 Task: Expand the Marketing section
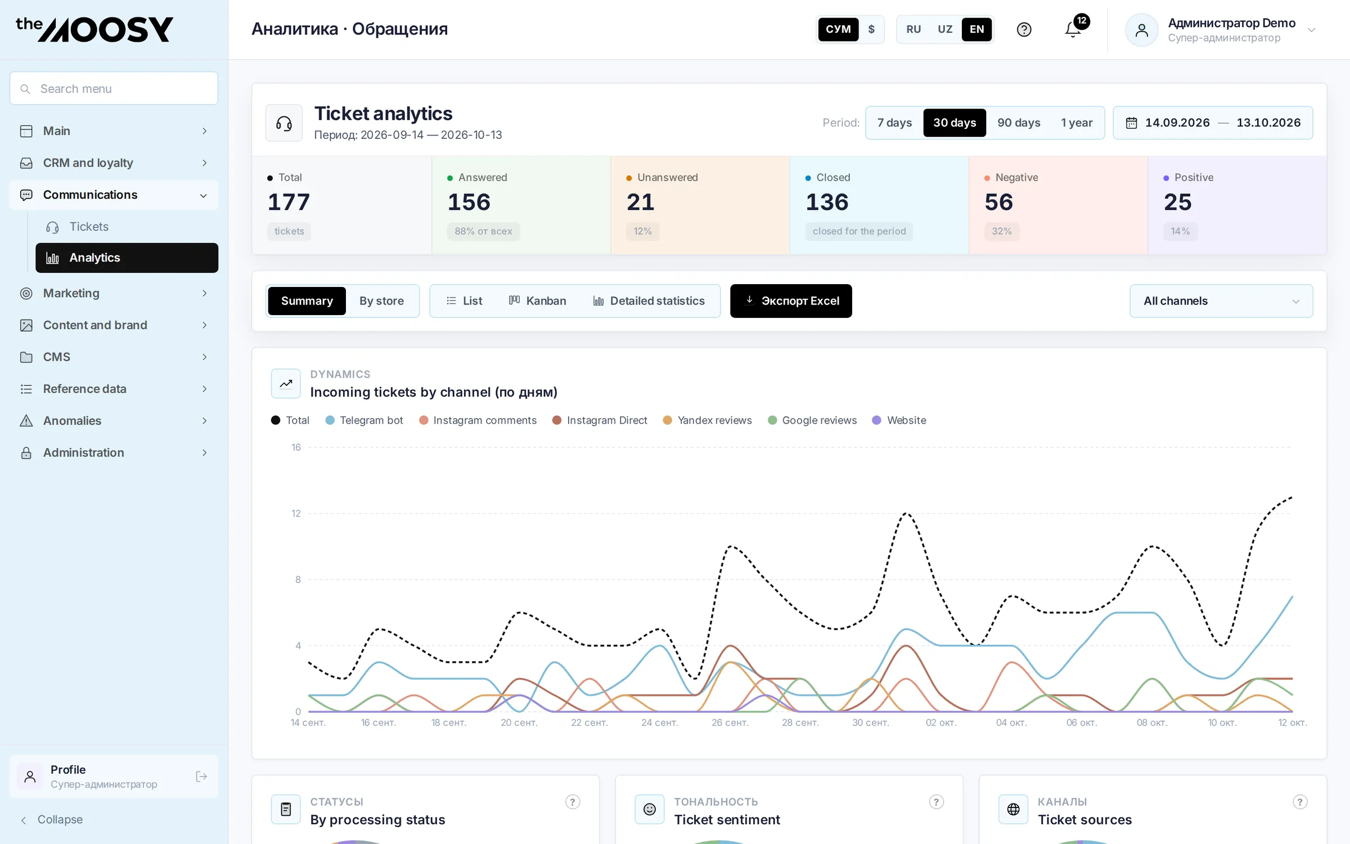pos(114,293)
